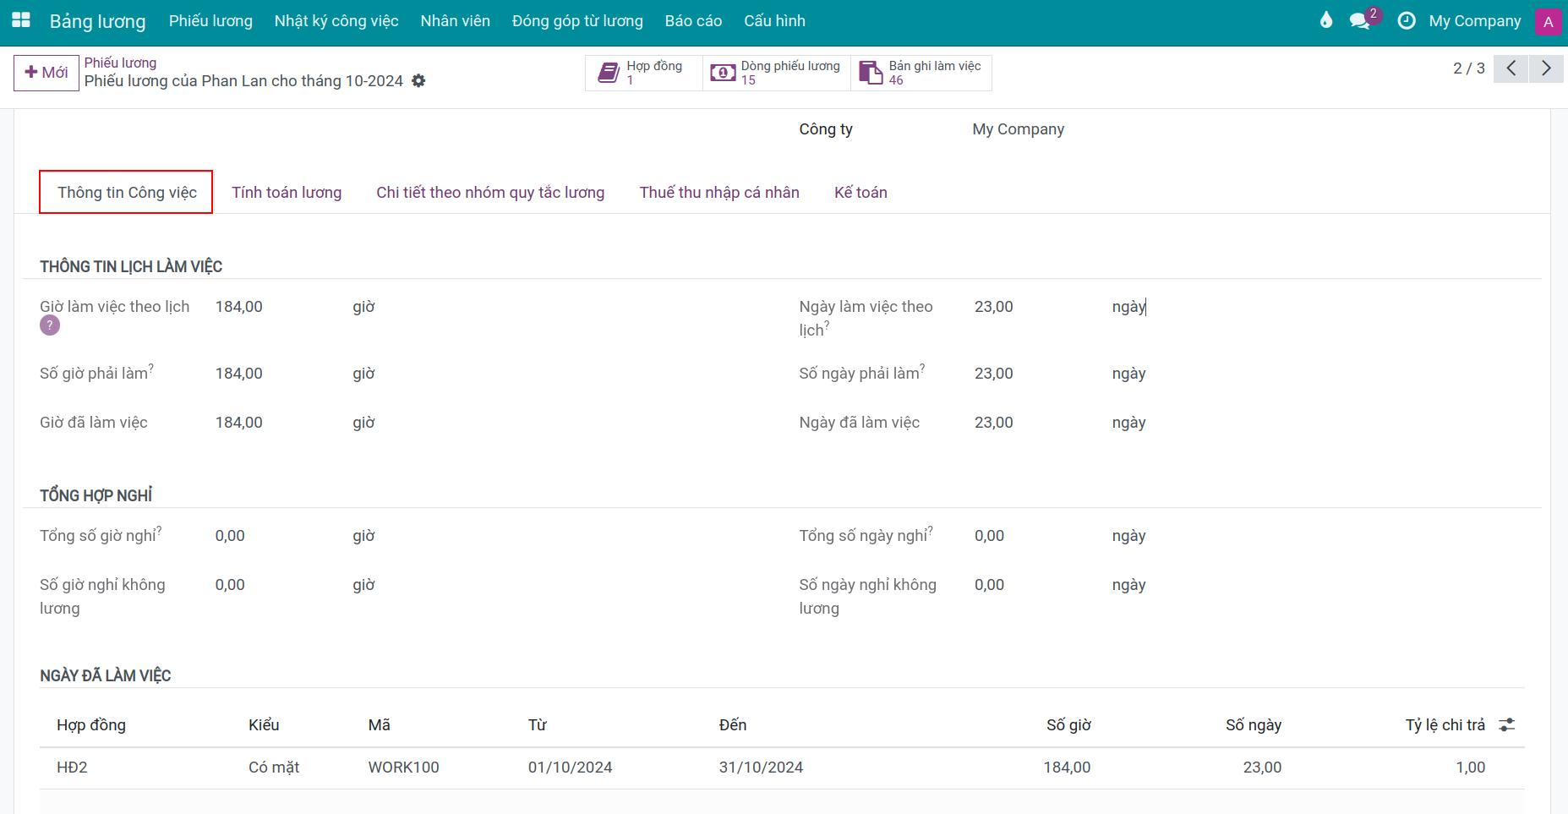Image resolution: width=1568 pixels, height=814 pixels.
Task: Open the chat messages icon
Action: (x=1360, y=21)
